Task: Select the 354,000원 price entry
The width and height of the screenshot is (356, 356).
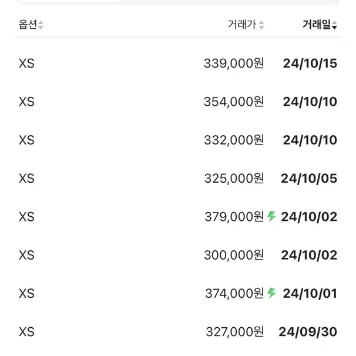Action: [234, 102]
